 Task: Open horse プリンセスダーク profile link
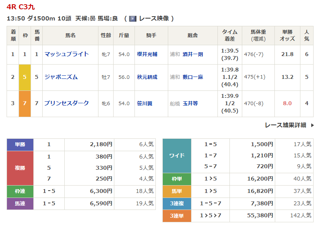tap(67, 103)
